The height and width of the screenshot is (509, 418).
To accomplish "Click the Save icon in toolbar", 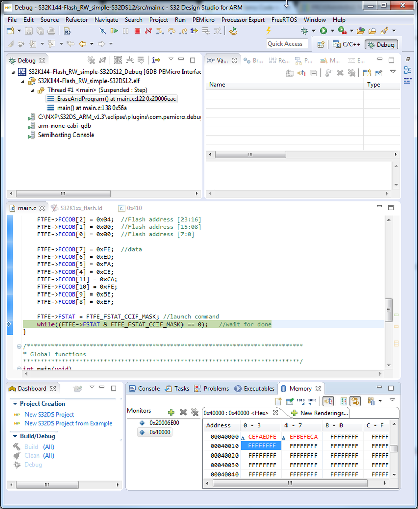I will (x=29, y=31).
